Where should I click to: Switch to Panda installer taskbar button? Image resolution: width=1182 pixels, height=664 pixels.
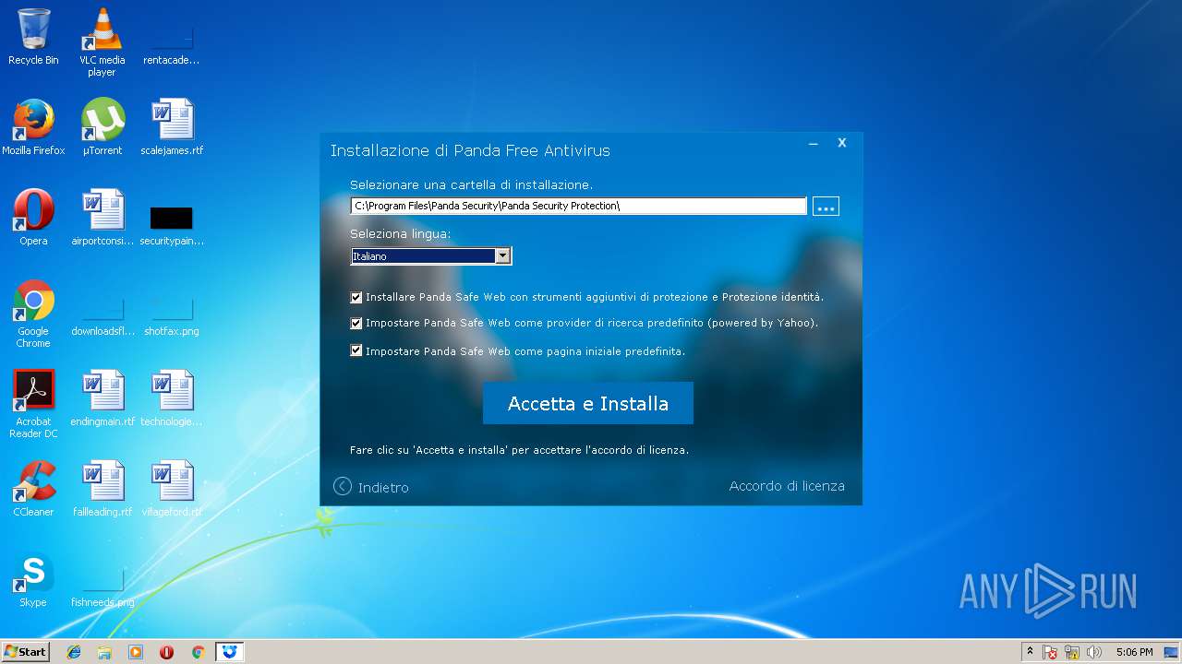coord(230,652)
